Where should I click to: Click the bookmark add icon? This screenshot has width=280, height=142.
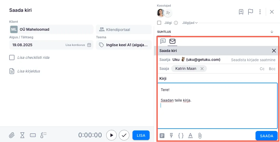point(241,12)
